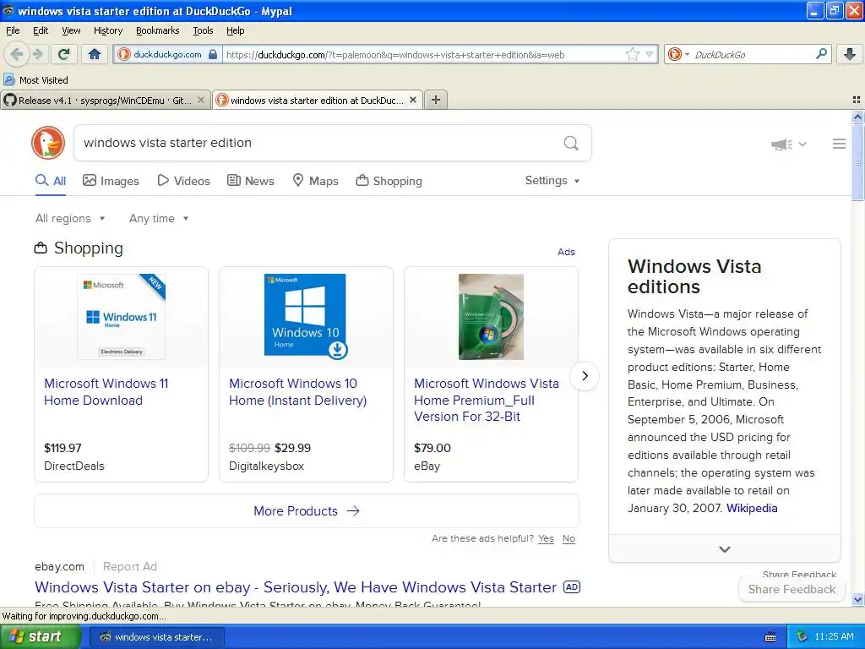Open Microsoft Windows 10 Home Instant Delivery link

click(x=298, y=392)
